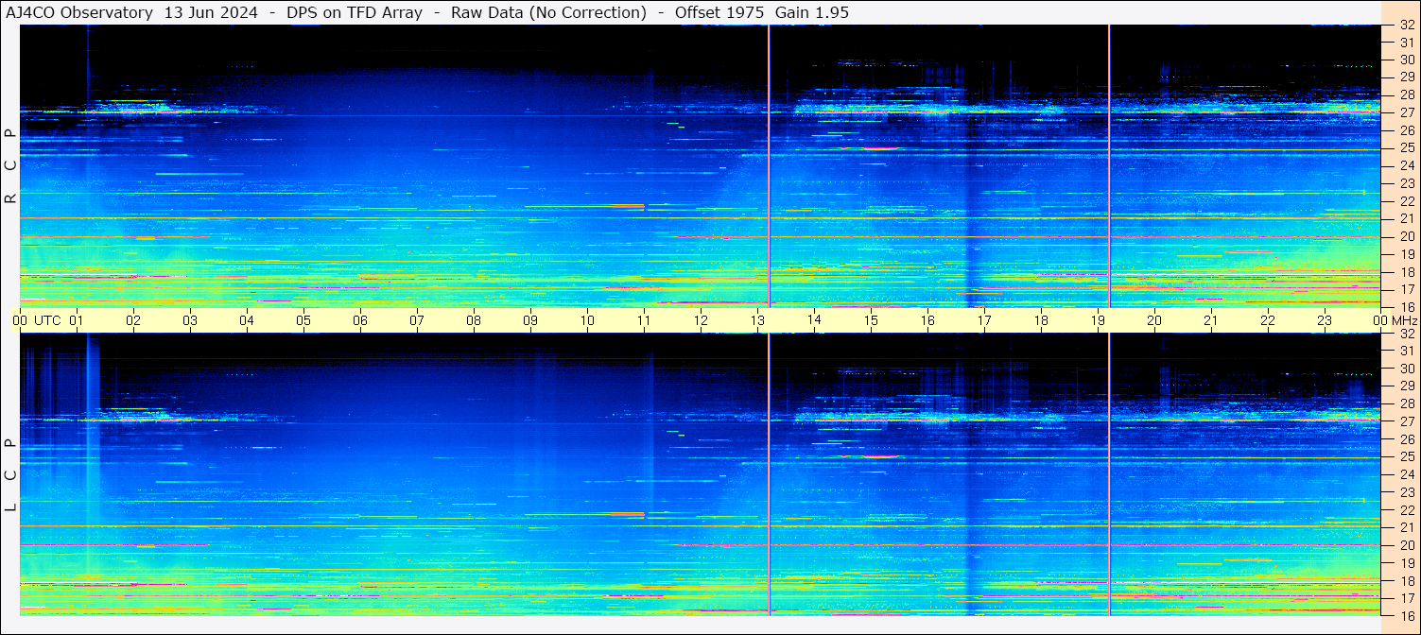Click 30 MHz tick on upper RCP scale
This screenshot has width=1421, height=635.
tap(1406, 60)
